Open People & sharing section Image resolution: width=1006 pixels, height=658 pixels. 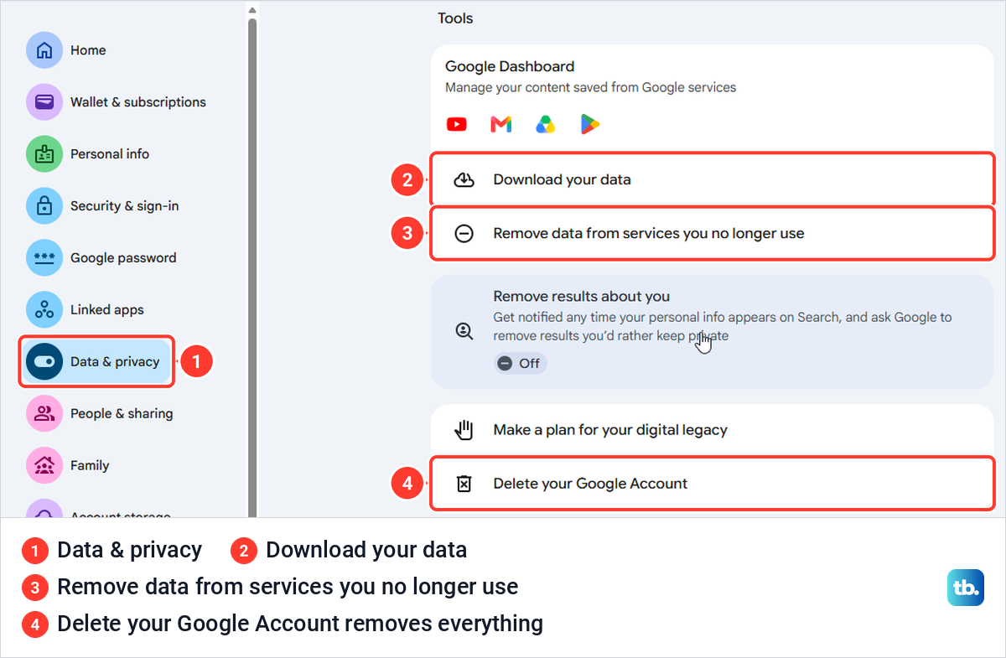click(122, 414)
